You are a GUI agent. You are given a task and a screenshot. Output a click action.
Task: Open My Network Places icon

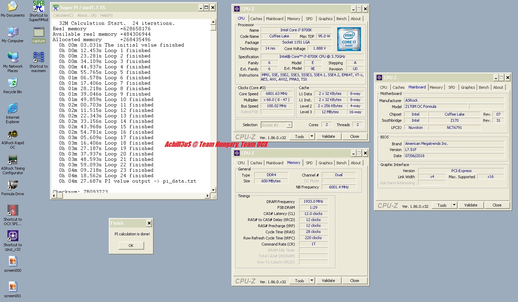point(13,62)
